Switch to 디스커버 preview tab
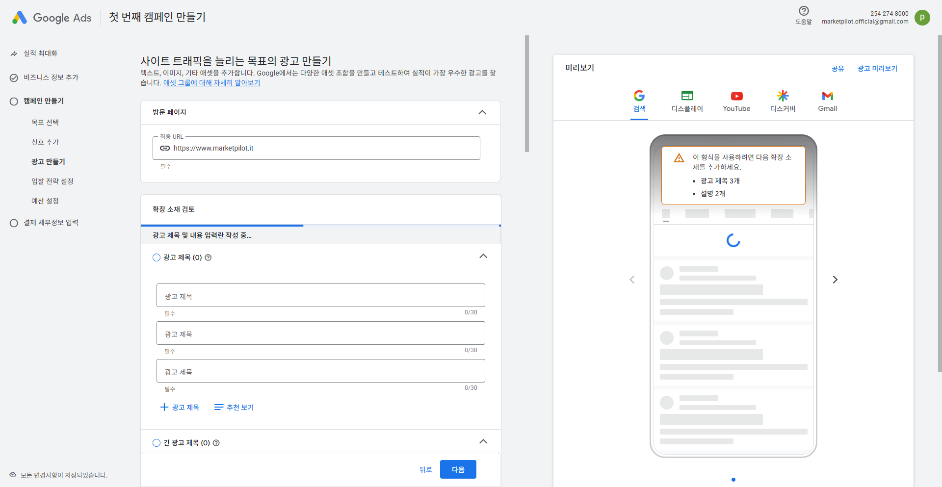Viewport: 942px width, 487px height. coord(783,103)
